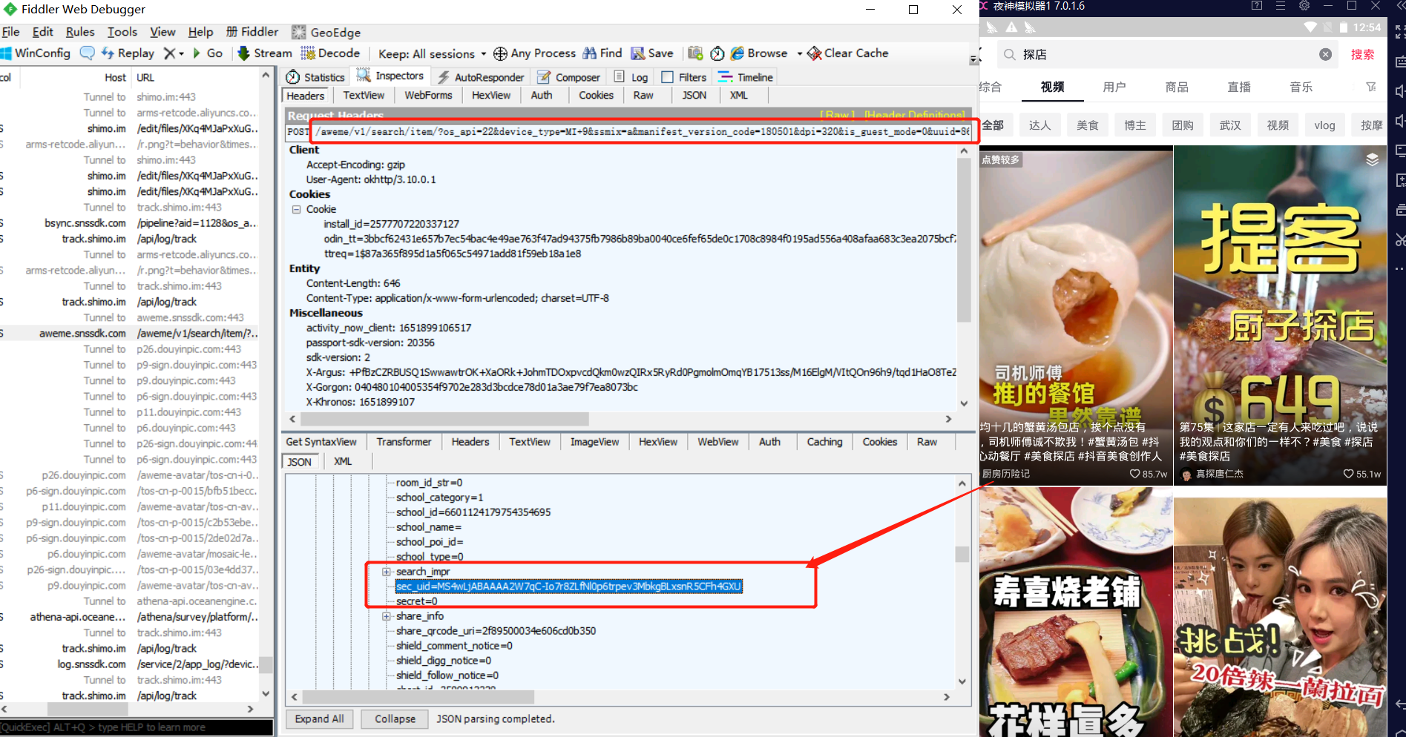Click the comment speech bubble icon in Fiddler toolbar
The height and width of the screenshot is (737, 1406).
click(87, 53)
